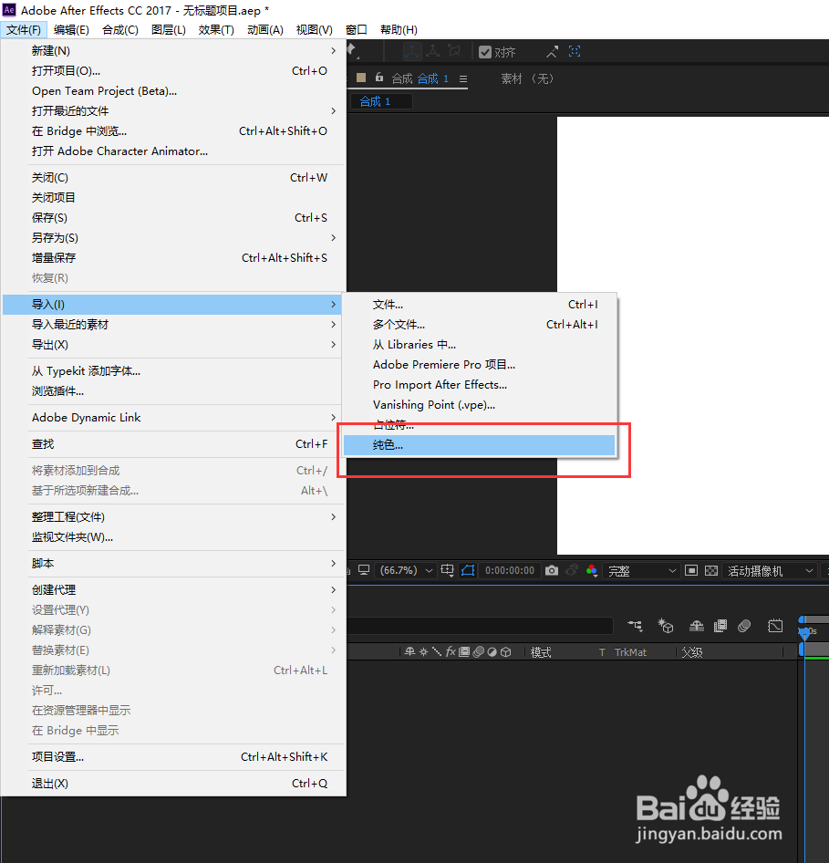Expand the 另存为(S) submenu
The width and height of the screenshot is (829, 863).
pos(172,238)
